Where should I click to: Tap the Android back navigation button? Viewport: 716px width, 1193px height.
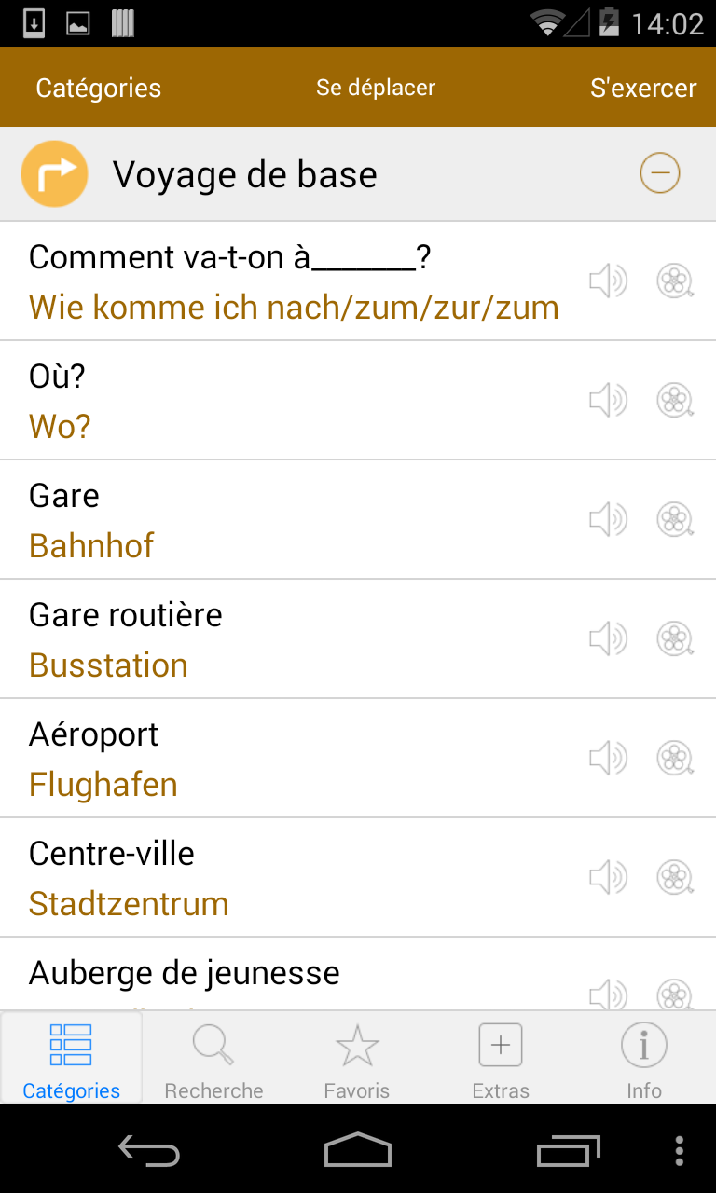pyautogui.click(x=149, y=1150)
